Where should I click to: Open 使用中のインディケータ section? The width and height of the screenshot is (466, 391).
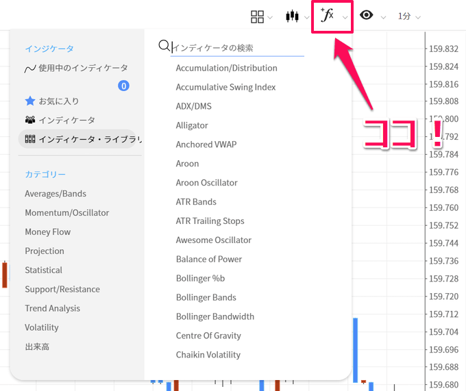76,68
